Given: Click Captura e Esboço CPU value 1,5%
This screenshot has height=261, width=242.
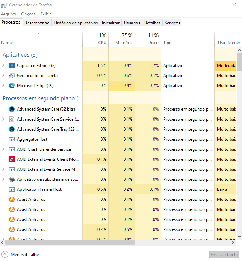Looking at the screenshot, I should click(x=96, y=66).
